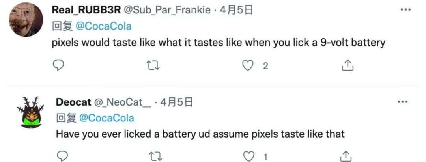
Task: Share Deocat's tweet
Action: pyautogui.click(x=346, y=156)
